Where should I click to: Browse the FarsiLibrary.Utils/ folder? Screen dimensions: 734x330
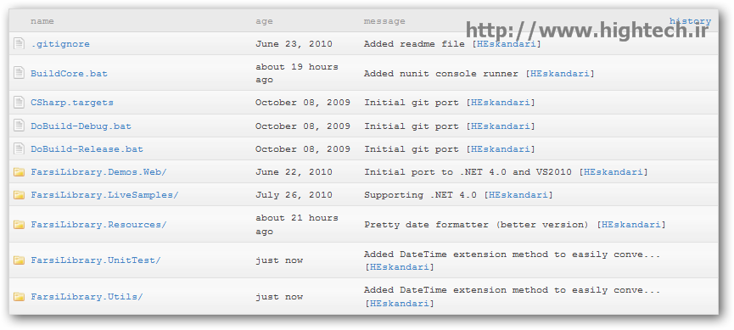[x=87, y=297]
